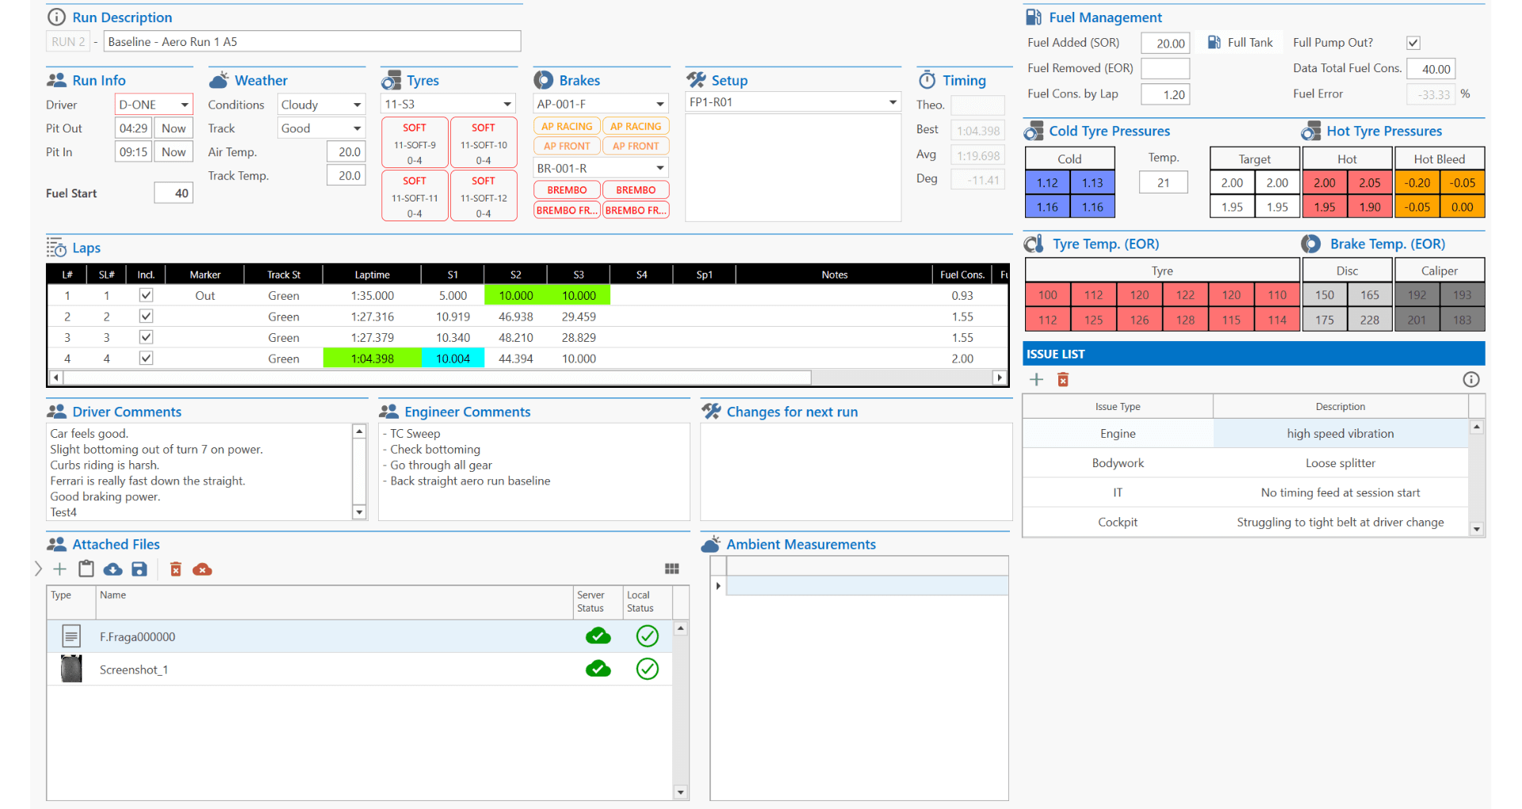Screen dimensions: 1522x809
Task: Click the clipboard paste icon in Attached Files
Action: (x=86, y=569)
